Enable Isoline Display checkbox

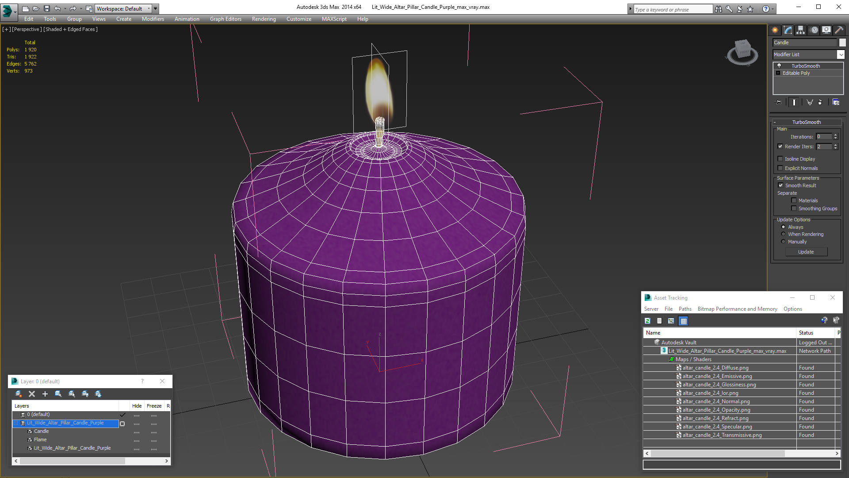pos(780,159)
